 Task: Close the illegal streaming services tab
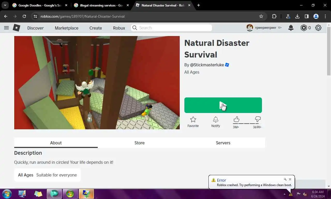click(127, 5)
